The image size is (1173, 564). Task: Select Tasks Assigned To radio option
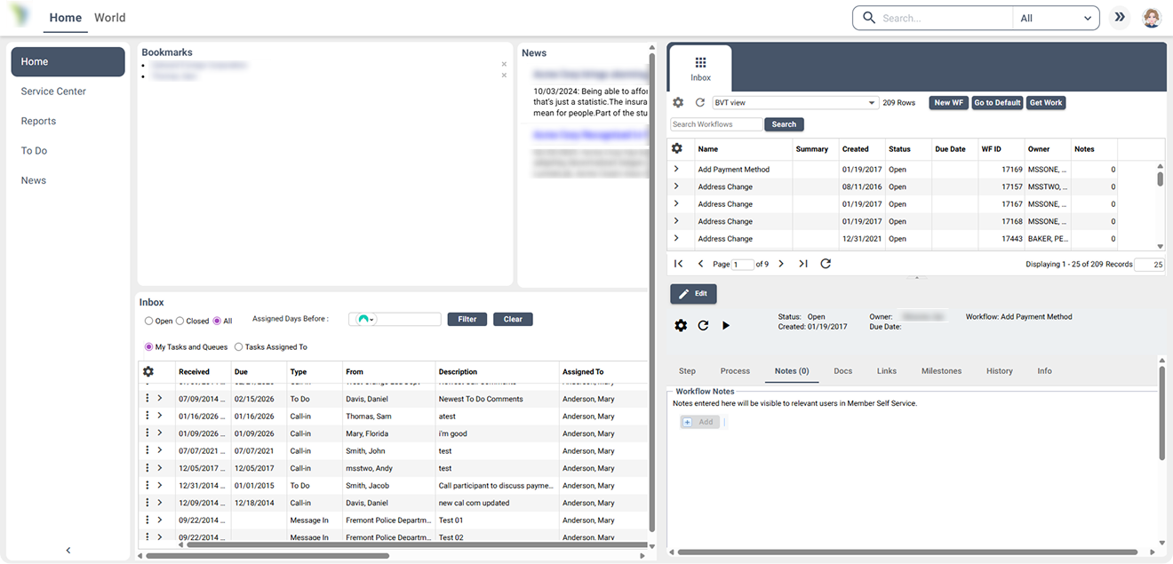(x=238, y=346)
